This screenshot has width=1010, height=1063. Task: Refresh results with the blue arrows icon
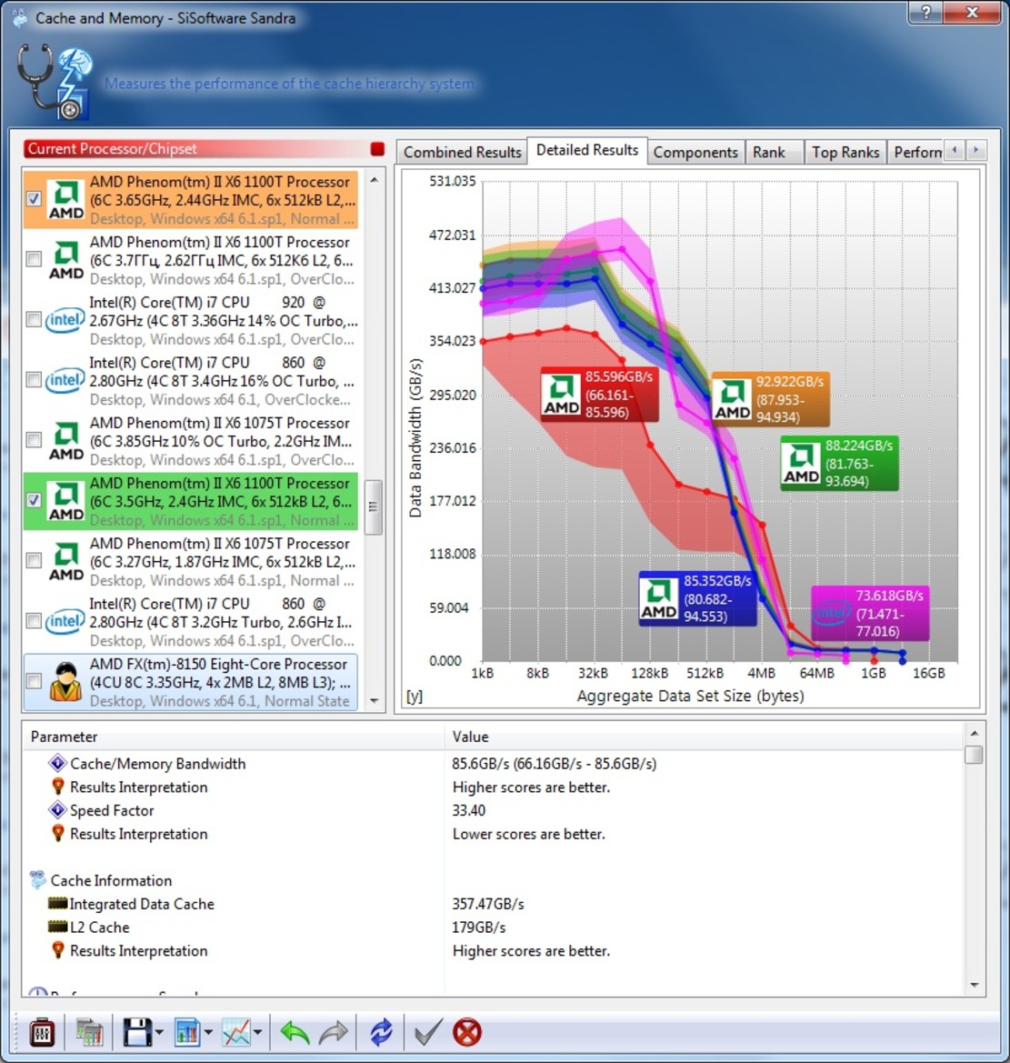tap(381, 1032)
